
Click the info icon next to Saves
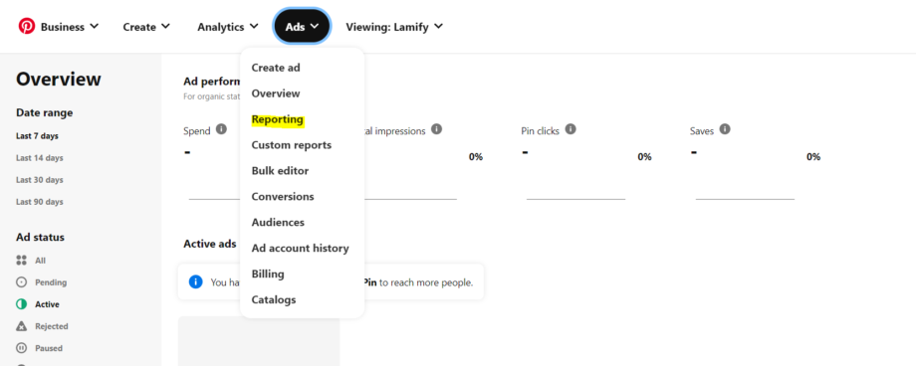click(x=725, y=129)
